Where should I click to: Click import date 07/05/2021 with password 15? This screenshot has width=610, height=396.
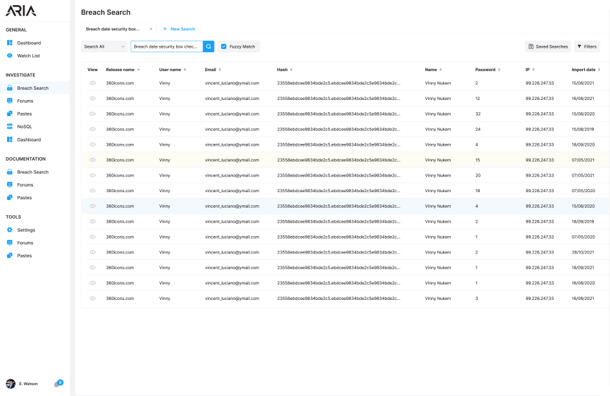[583, 160]
